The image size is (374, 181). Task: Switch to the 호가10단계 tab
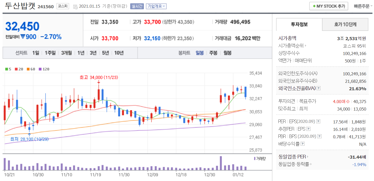coord(345,24)
